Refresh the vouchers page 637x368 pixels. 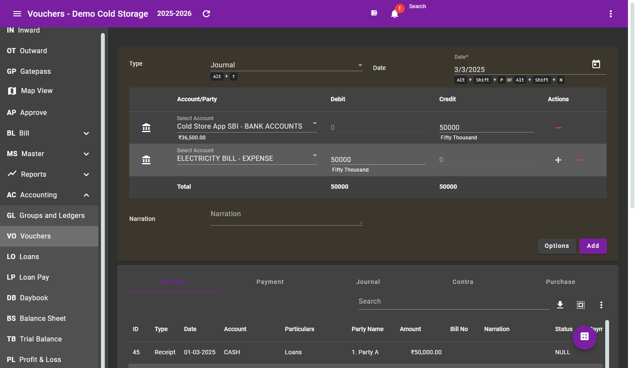point(206,13)
